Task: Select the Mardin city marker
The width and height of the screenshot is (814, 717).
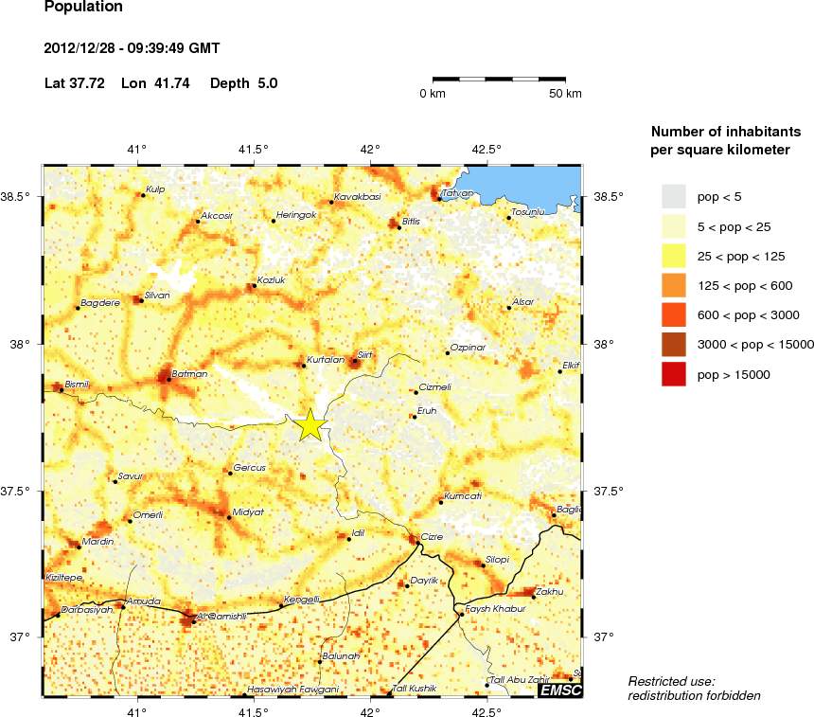Action: (x=78, y=547)
